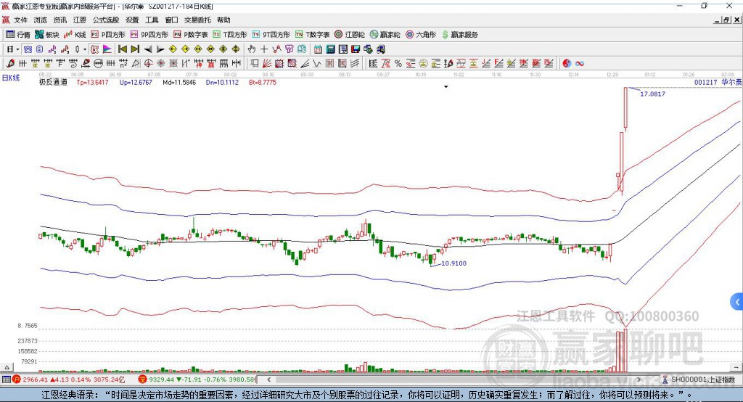Screen dimensions: 743x402
Task: Open the 江恩轮 tool
Action: 350,35
